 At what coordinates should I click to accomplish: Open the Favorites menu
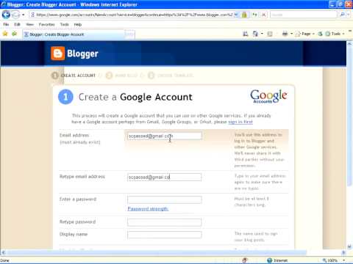pos(47,24)
